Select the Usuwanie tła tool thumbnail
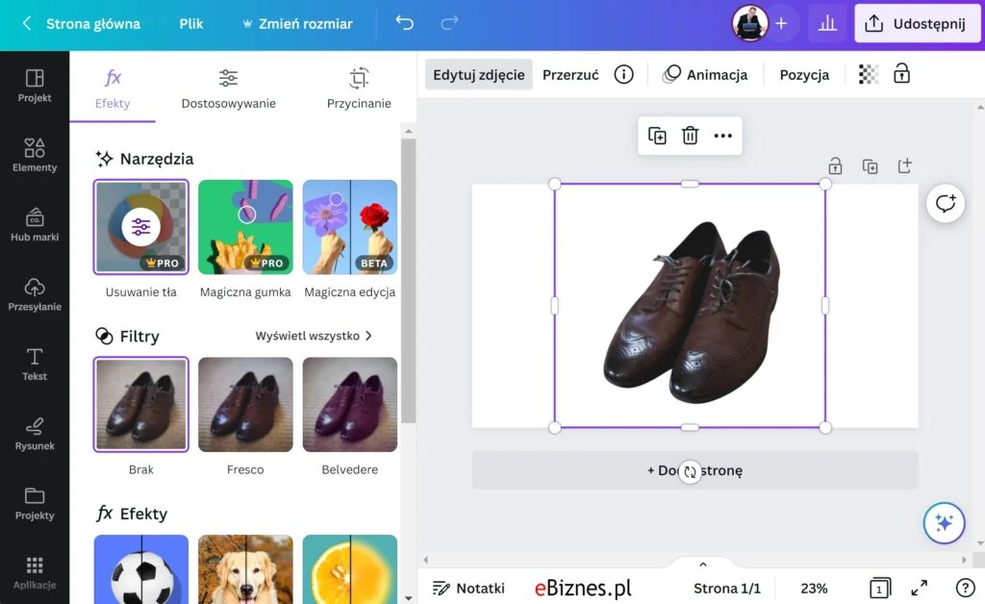 click(x=140, y=227)
